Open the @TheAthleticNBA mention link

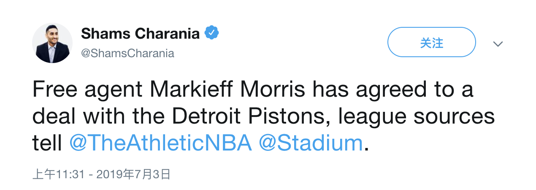(160, 143)
